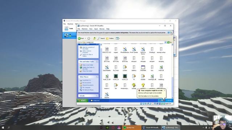Toggle the Folders pane button
The width and height of the screenshot is (232, 130).
pos(110,39)
